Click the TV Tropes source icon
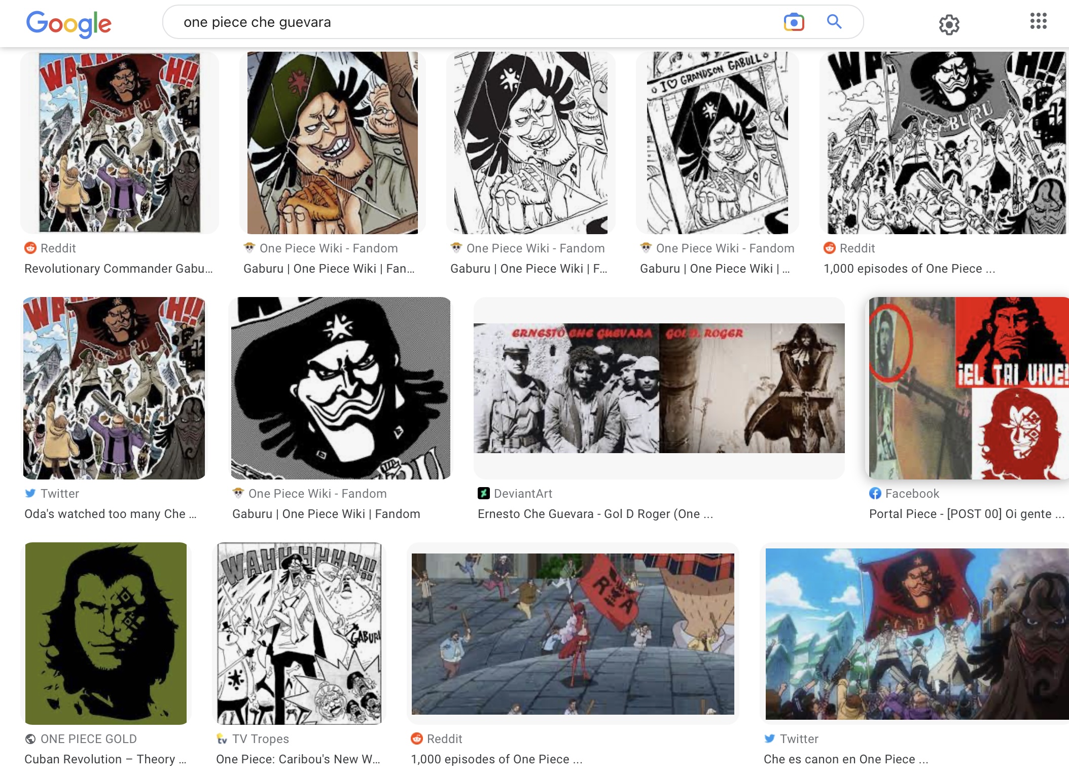 coord(222,738)
